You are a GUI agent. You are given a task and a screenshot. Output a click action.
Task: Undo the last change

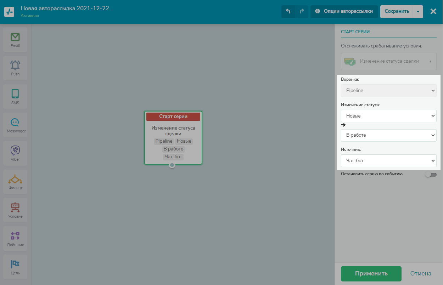288,11
